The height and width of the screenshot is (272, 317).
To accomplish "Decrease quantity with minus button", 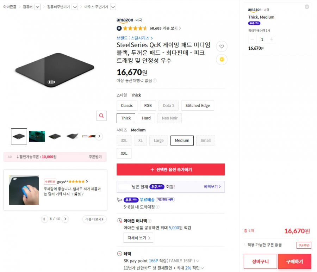I will coord(252,39).
